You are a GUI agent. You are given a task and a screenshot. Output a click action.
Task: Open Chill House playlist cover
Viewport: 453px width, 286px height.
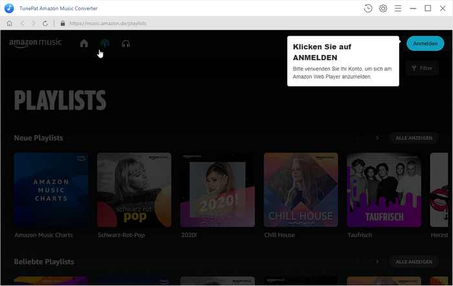[x=301, y=190]
